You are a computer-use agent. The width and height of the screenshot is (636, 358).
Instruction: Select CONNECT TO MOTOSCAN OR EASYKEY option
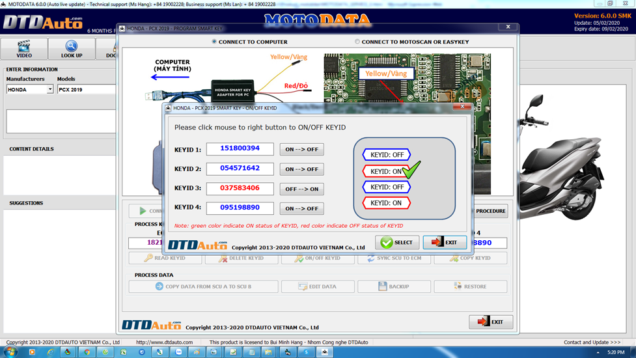pyautogui.click(x=357, y=42)
